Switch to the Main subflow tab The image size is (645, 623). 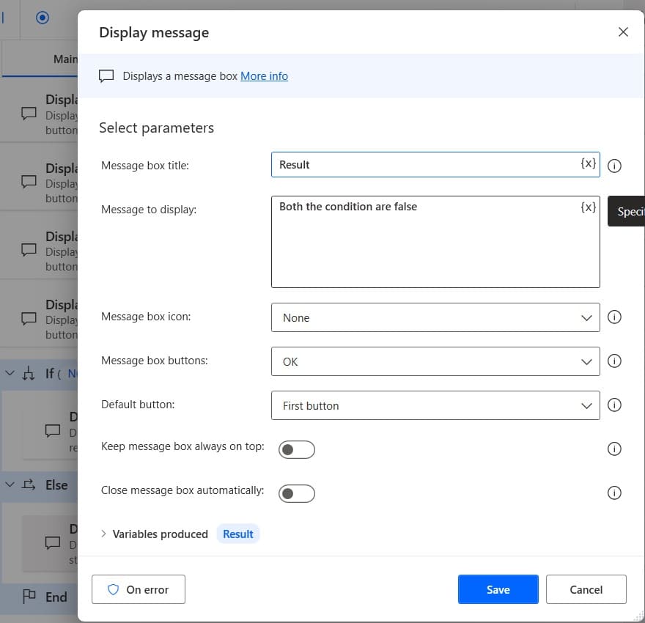40,59
